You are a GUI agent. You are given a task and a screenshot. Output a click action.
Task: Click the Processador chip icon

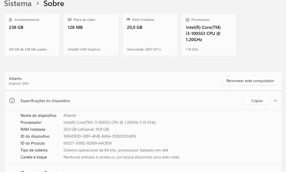188,20
